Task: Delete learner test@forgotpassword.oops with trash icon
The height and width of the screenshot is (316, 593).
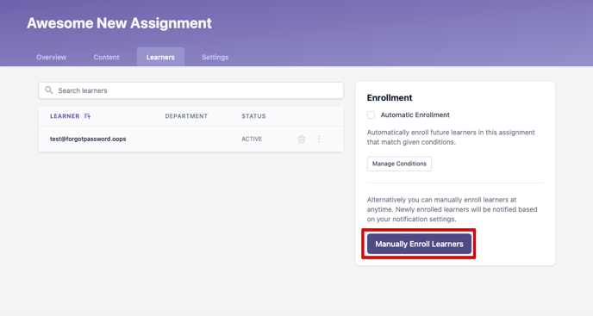Action: click(302, 139)
